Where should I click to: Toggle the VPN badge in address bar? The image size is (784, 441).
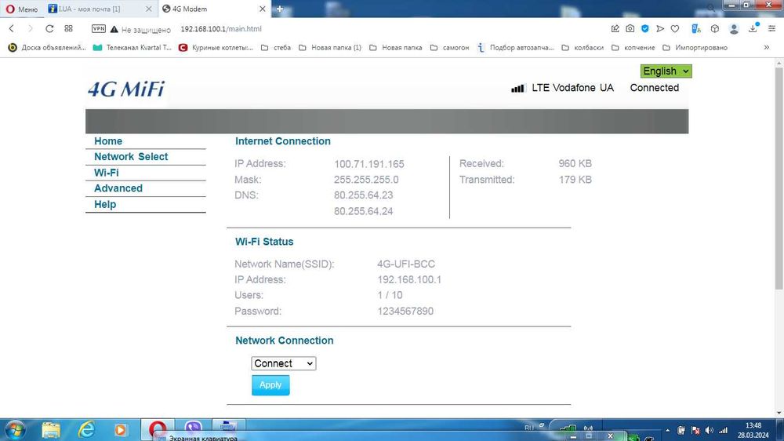[x=99, y=28]
